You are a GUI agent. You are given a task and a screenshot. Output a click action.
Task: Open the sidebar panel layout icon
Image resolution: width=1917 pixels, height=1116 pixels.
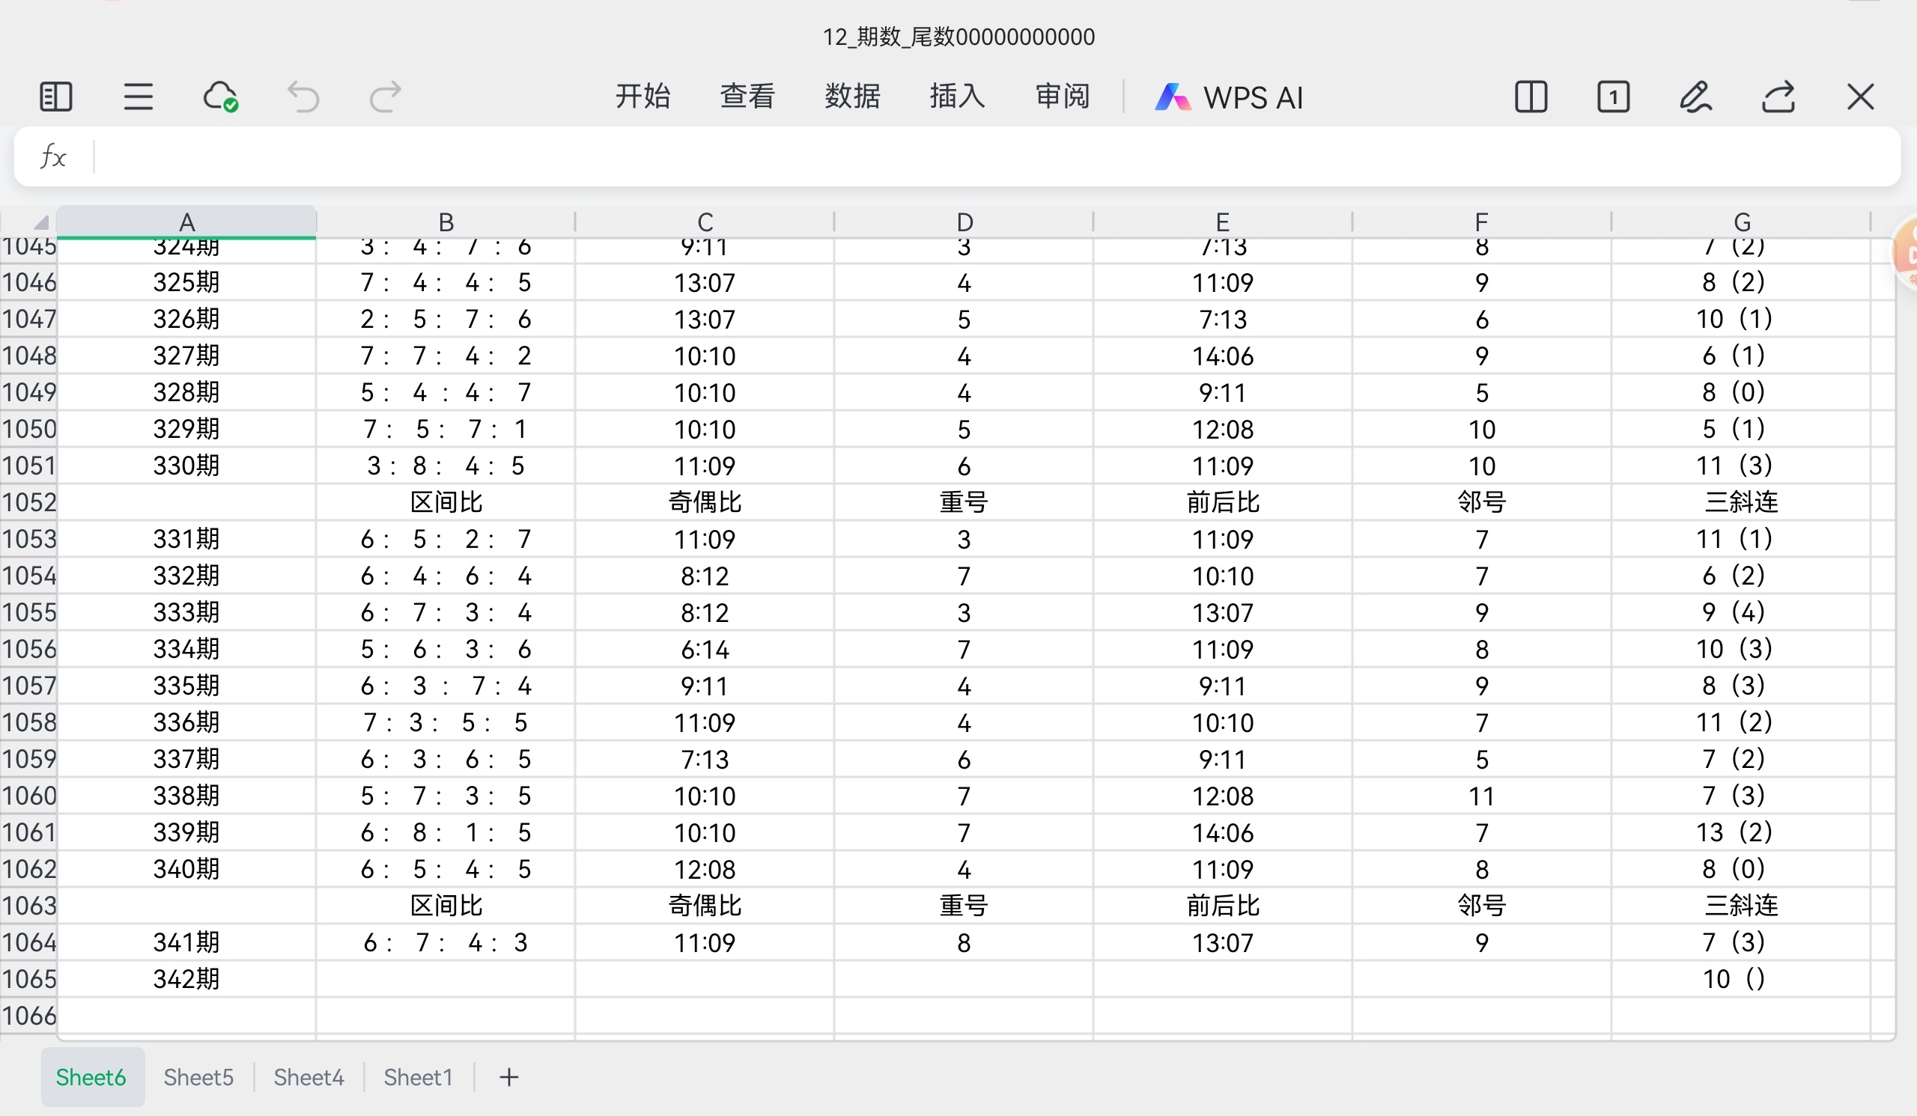[x=55, y=97]
